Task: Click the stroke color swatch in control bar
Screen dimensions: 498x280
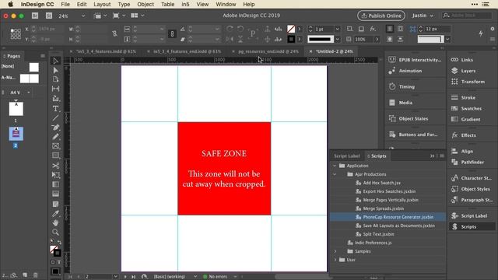Action: tap(291, 39)
